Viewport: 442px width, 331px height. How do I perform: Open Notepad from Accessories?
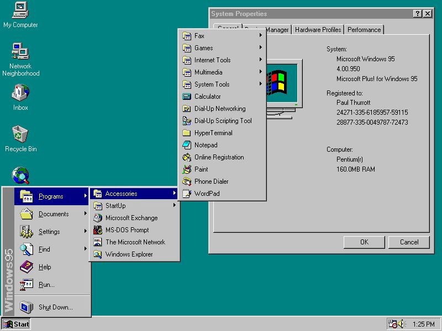pyautogui.click(x=203, y=145)
